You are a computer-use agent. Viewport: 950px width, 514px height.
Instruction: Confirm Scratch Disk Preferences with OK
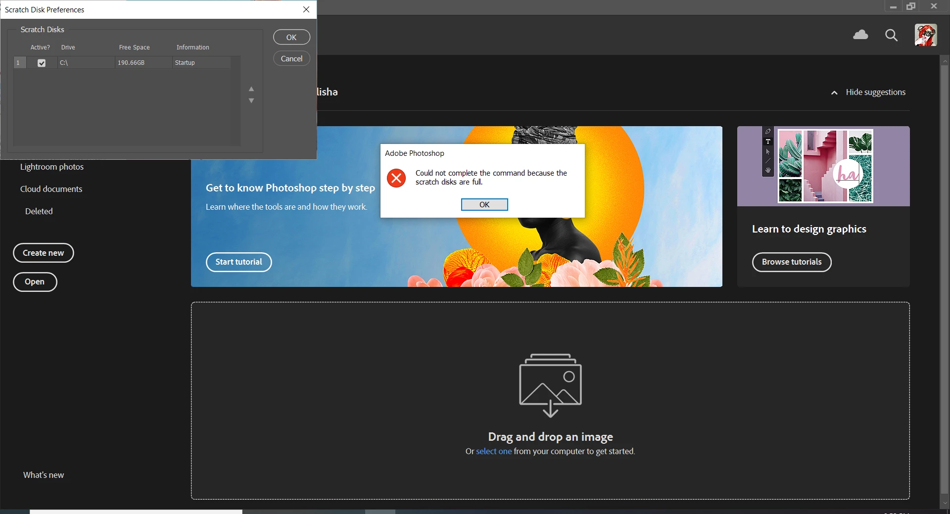(291, 37)
